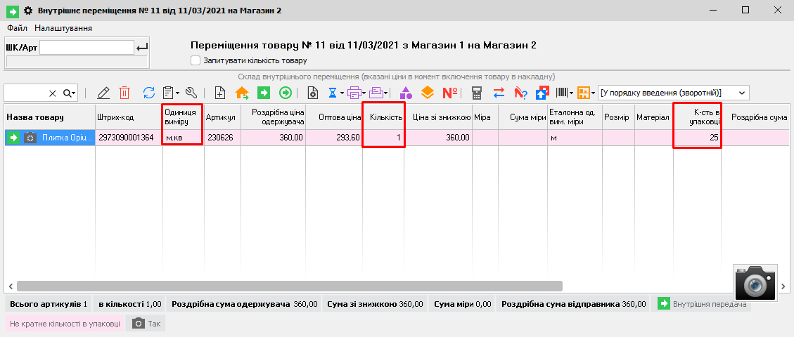This screenshot has height=337, width=794.
Task: Click the wrench settings tool icon
Action: (x=191, y=93)
